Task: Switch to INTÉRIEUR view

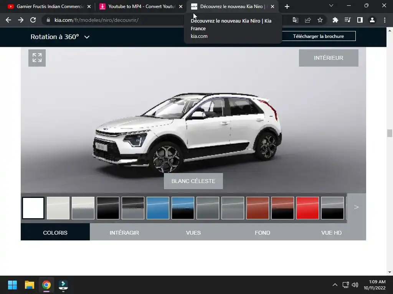Action: pyautogui.click(x=329, y=58)
